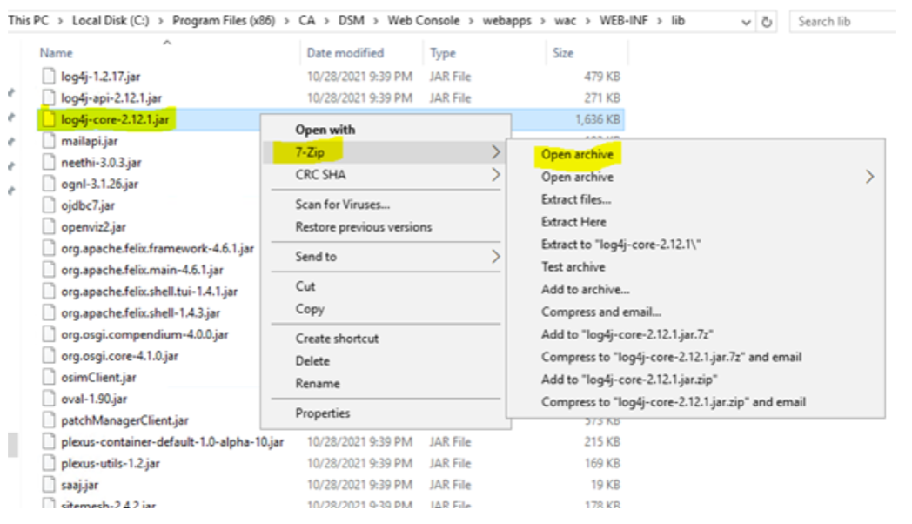This screenshot has width=912, height=524.
Task: Click the navigation pane scrollbar thumb
Action: [12, 444]
